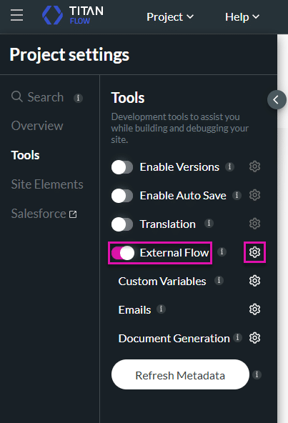Toggle Enable Versions switch
The width and height of the screenshot is (288, 423).
(x=122, y=167)
